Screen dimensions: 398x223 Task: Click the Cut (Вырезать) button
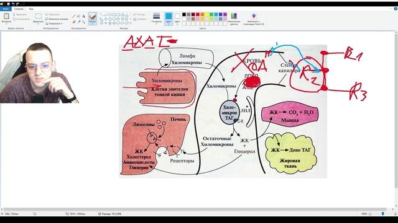click(x=19, y=14)
